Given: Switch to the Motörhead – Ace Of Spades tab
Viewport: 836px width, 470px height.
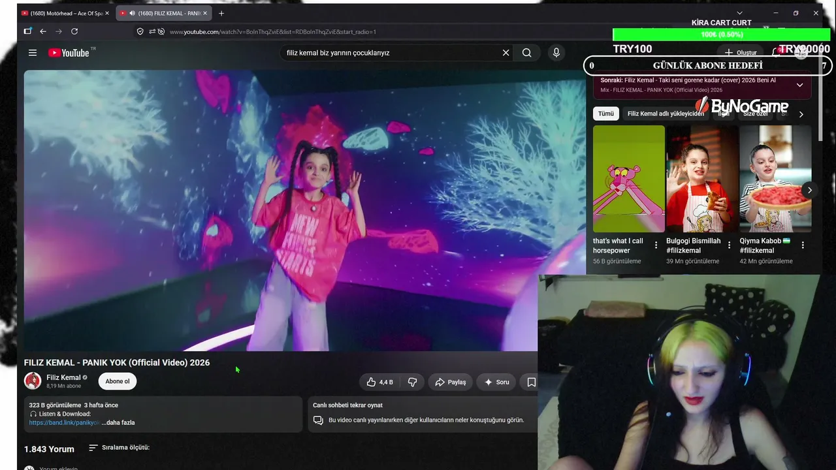Looking at the screenshot, I should coord(65,13).
